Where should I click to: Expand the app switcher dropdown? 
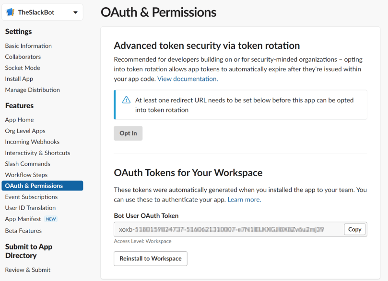pos(75,11)
